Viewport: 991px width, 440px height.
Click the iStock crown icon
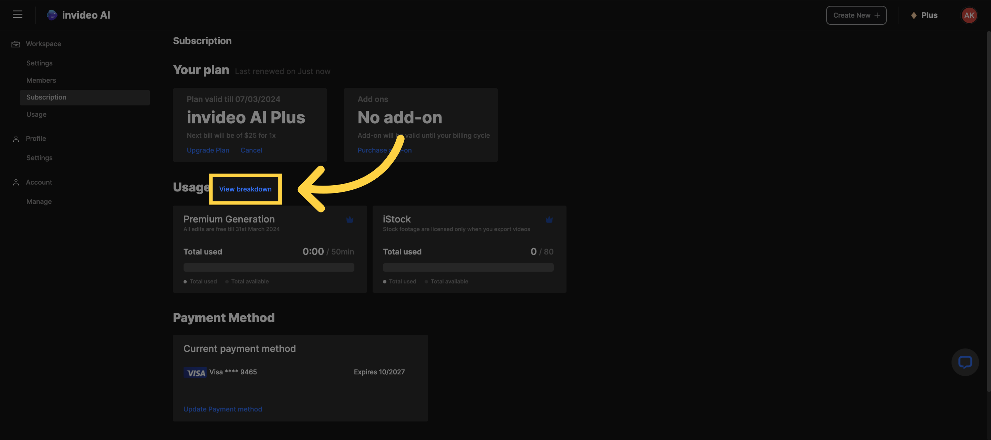pyautogui.click(x=549, y=219)
